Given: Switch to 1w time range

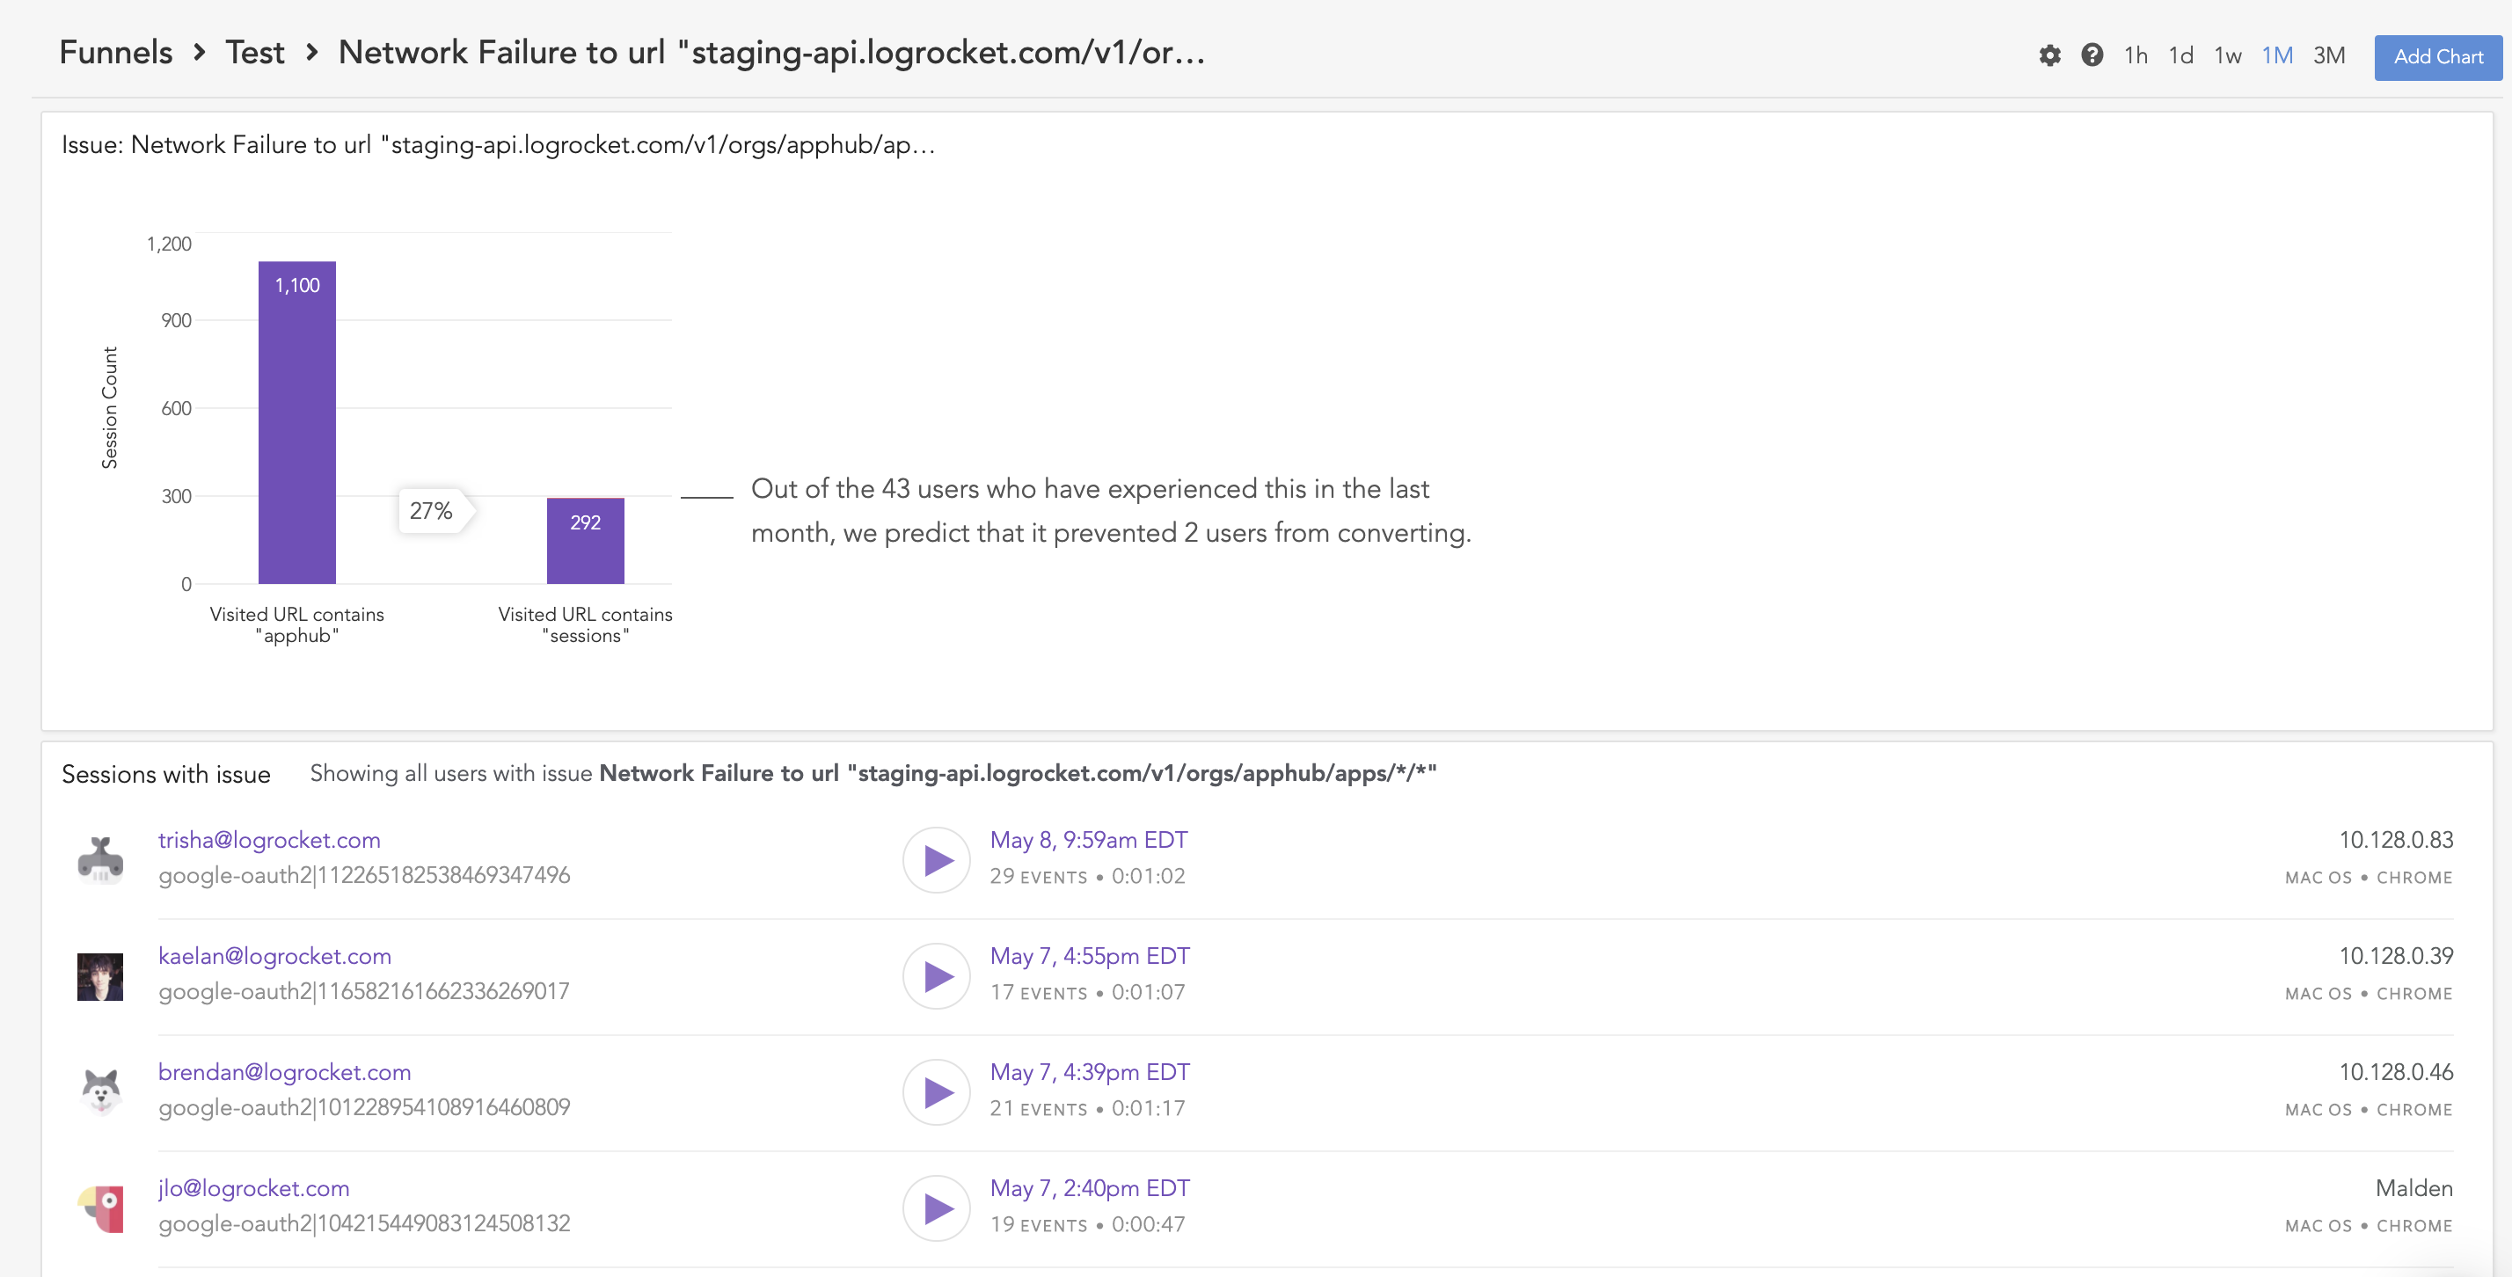Looking at the screenshot, I should [x=2227, y=55].
